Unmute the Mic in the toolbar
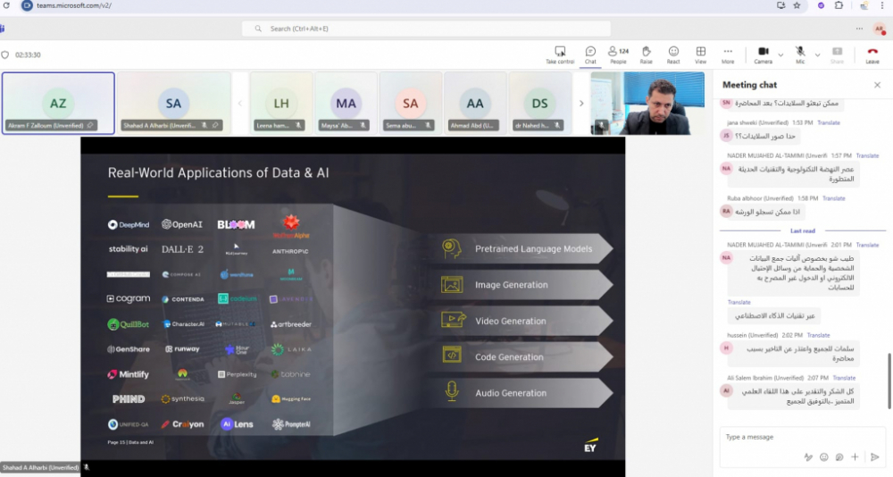 [800, 54]
